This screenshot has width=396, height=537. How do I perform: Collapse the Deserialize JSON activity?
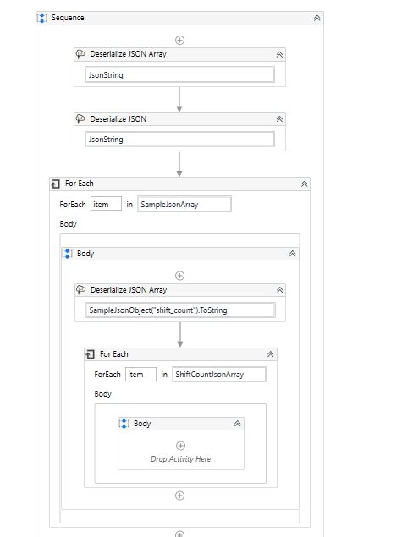click(279, 119)
